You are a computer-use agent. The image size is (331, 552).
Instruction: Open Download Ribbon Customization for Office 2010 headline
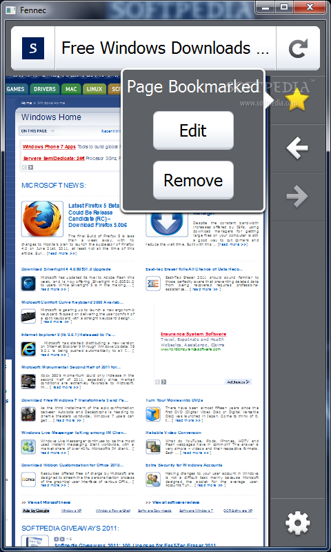72,465
